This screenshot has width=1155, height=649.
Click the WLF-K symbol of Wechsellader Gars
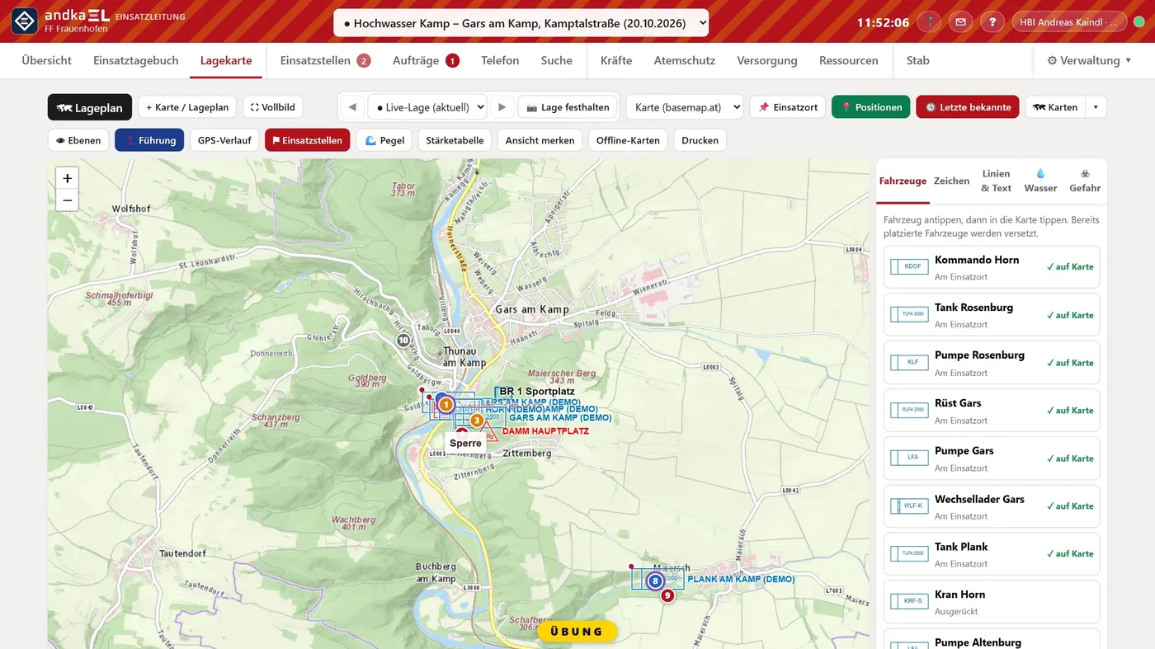click(x=909, y=506)
